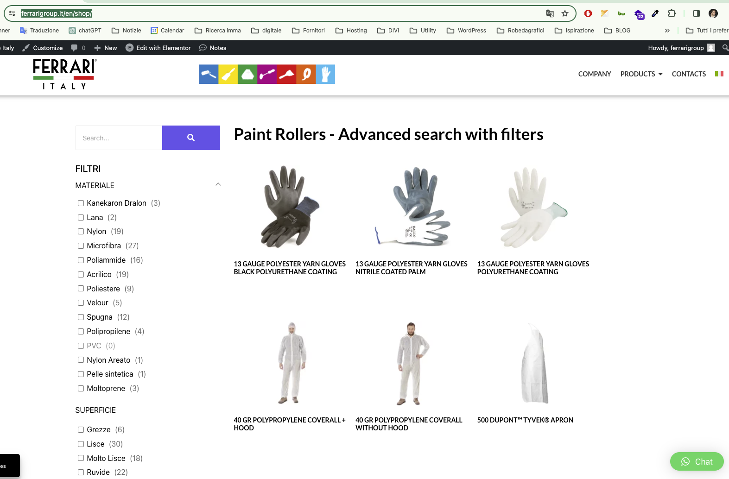Viewport: 729px width, 479px height.
Task: Select the red scraper category icon
Action: [x=286, y=74]
